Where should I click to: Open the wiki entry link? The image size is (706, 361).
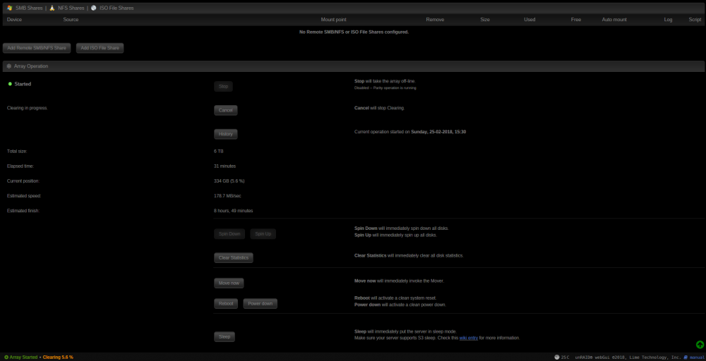click(469, 338)
